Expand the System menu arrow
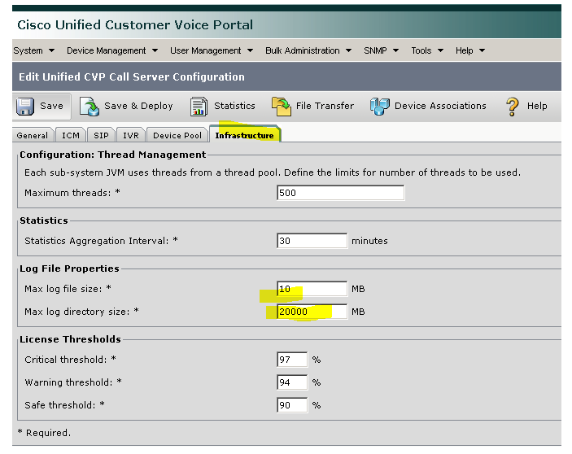The height and width of the screenshot is (454, 572). point(51,50)
